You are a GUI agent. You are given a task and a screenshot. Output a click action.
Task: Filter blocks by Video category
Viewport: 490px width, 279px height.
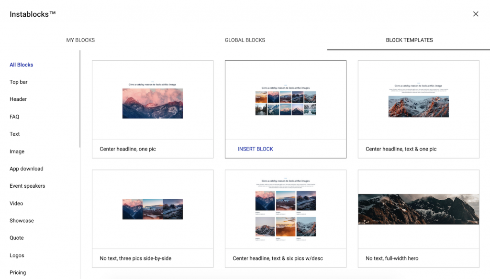(16, 203)
